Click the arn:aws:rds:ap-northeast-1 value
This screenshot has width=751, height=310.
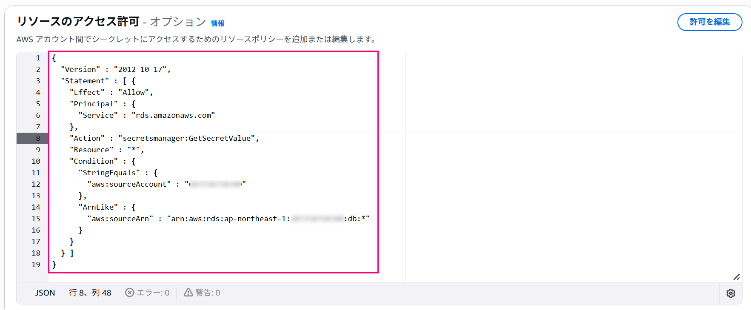click(x=268, y=219)
